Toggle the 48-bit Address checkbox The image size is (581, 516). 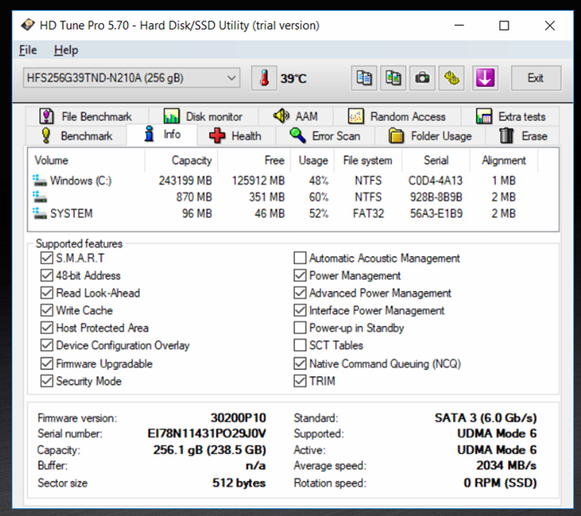point(47,275)
